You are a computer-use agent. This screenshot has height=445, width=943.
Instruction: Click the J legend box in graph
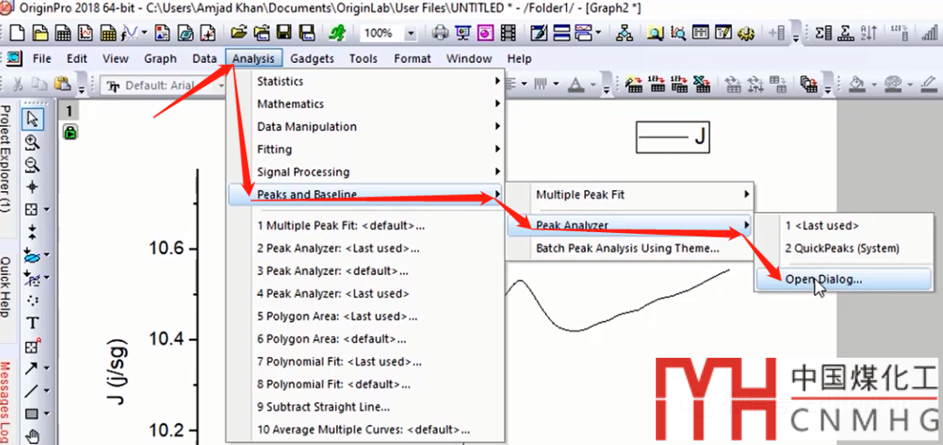point(674,137)
